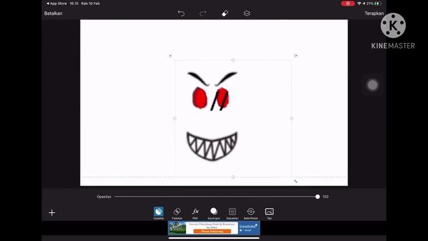Click the right-side sticker resize handle
Image resolution: width=428 pixels, height=241 pixels.
pos(292,118)
